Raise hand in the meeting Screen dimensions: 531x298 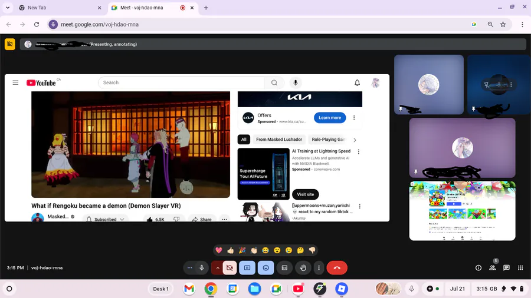pos(303,268)
